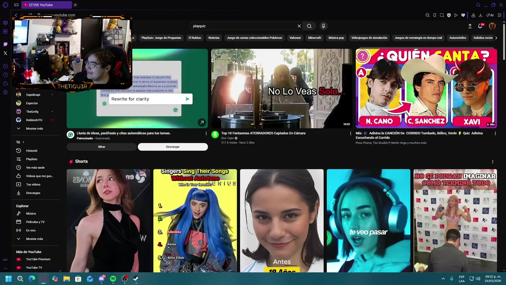
Task: Open Descargas in the sidebar
Action: [33, 193]
